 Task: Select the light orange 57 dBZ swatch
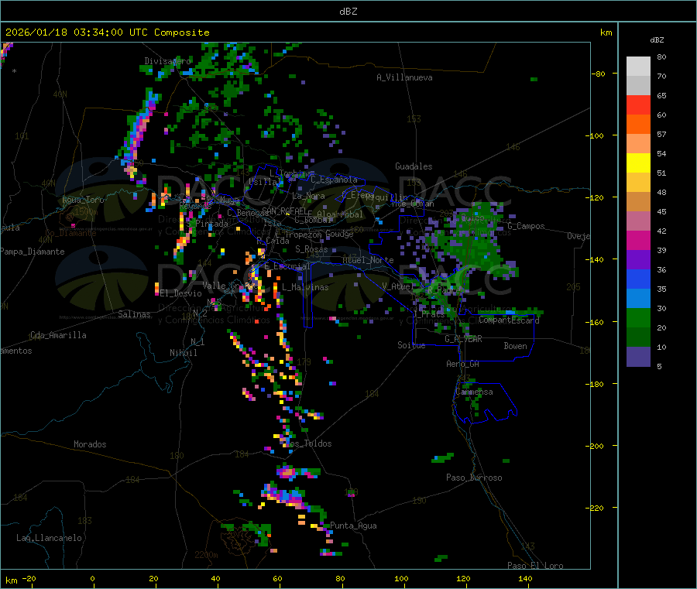pos(638,144)
